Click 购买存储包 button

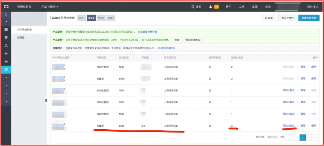[x=288, y=18]
